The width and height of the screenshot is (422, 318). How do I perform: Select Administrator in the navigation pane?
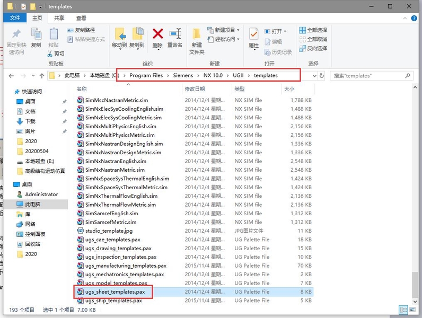point(38,194)
